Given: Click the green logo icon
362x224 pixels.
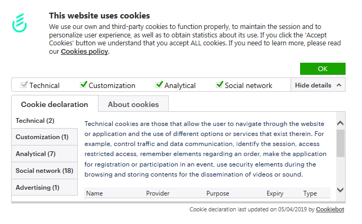Looking at the screenshot, I should 20,23.
